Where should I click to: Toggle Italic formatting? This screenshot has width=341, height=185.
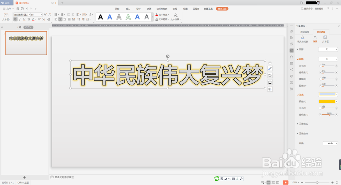tap(20, 19)
